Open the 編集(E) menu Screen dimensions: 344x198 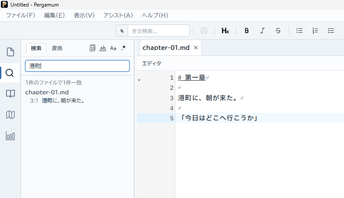pyautogui.click(x=54, y=15)
